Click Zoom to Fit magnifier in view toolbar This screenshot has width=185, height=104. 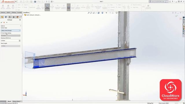tap(89, 13)
